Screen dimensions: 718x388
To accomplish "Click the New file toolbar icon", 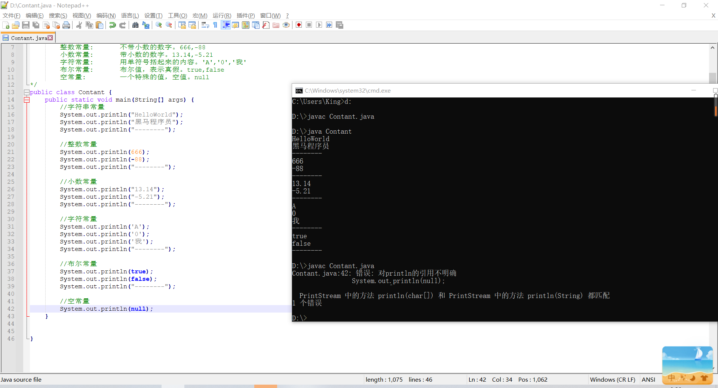I will [6, 25].
